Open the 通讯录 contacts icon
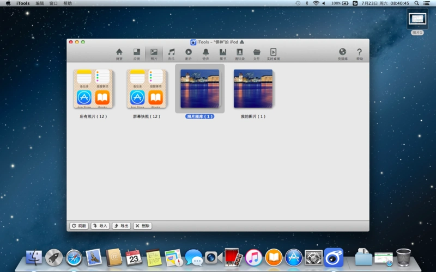Screen dimensions: 436x272 pos(240,53)
